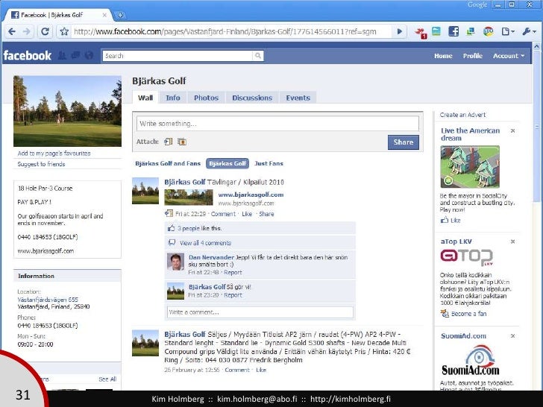Image resolution: width=543 pixels, height=407 pixels.
Task: Open the www.bjarkasgolf.com link in the post
Action: [251, 195]
